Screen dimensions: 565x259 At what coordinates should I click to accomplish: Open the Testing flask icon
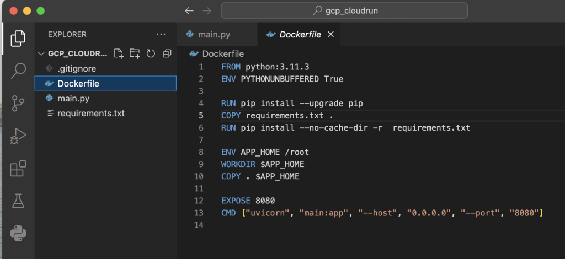[18, 201]
